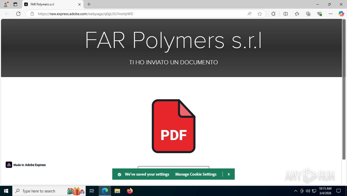This screenshot has width=347, height=196.
Task: Open Task View on taskbar
Action: (x=92, y=191)
